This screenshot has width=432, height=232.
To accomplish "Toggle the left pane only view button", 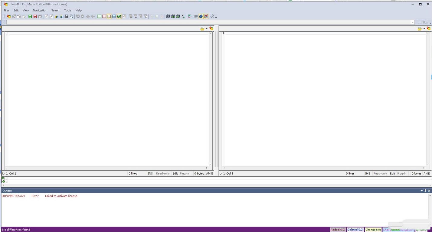I will (x=99, y=16).
